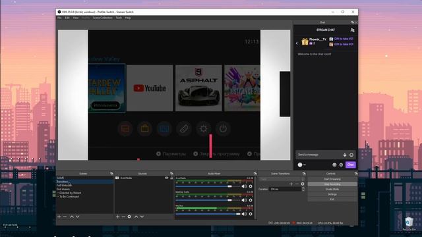The image size is (422, 237).
Task: Mute the first audio mixer track
Action: click(244, 186)
